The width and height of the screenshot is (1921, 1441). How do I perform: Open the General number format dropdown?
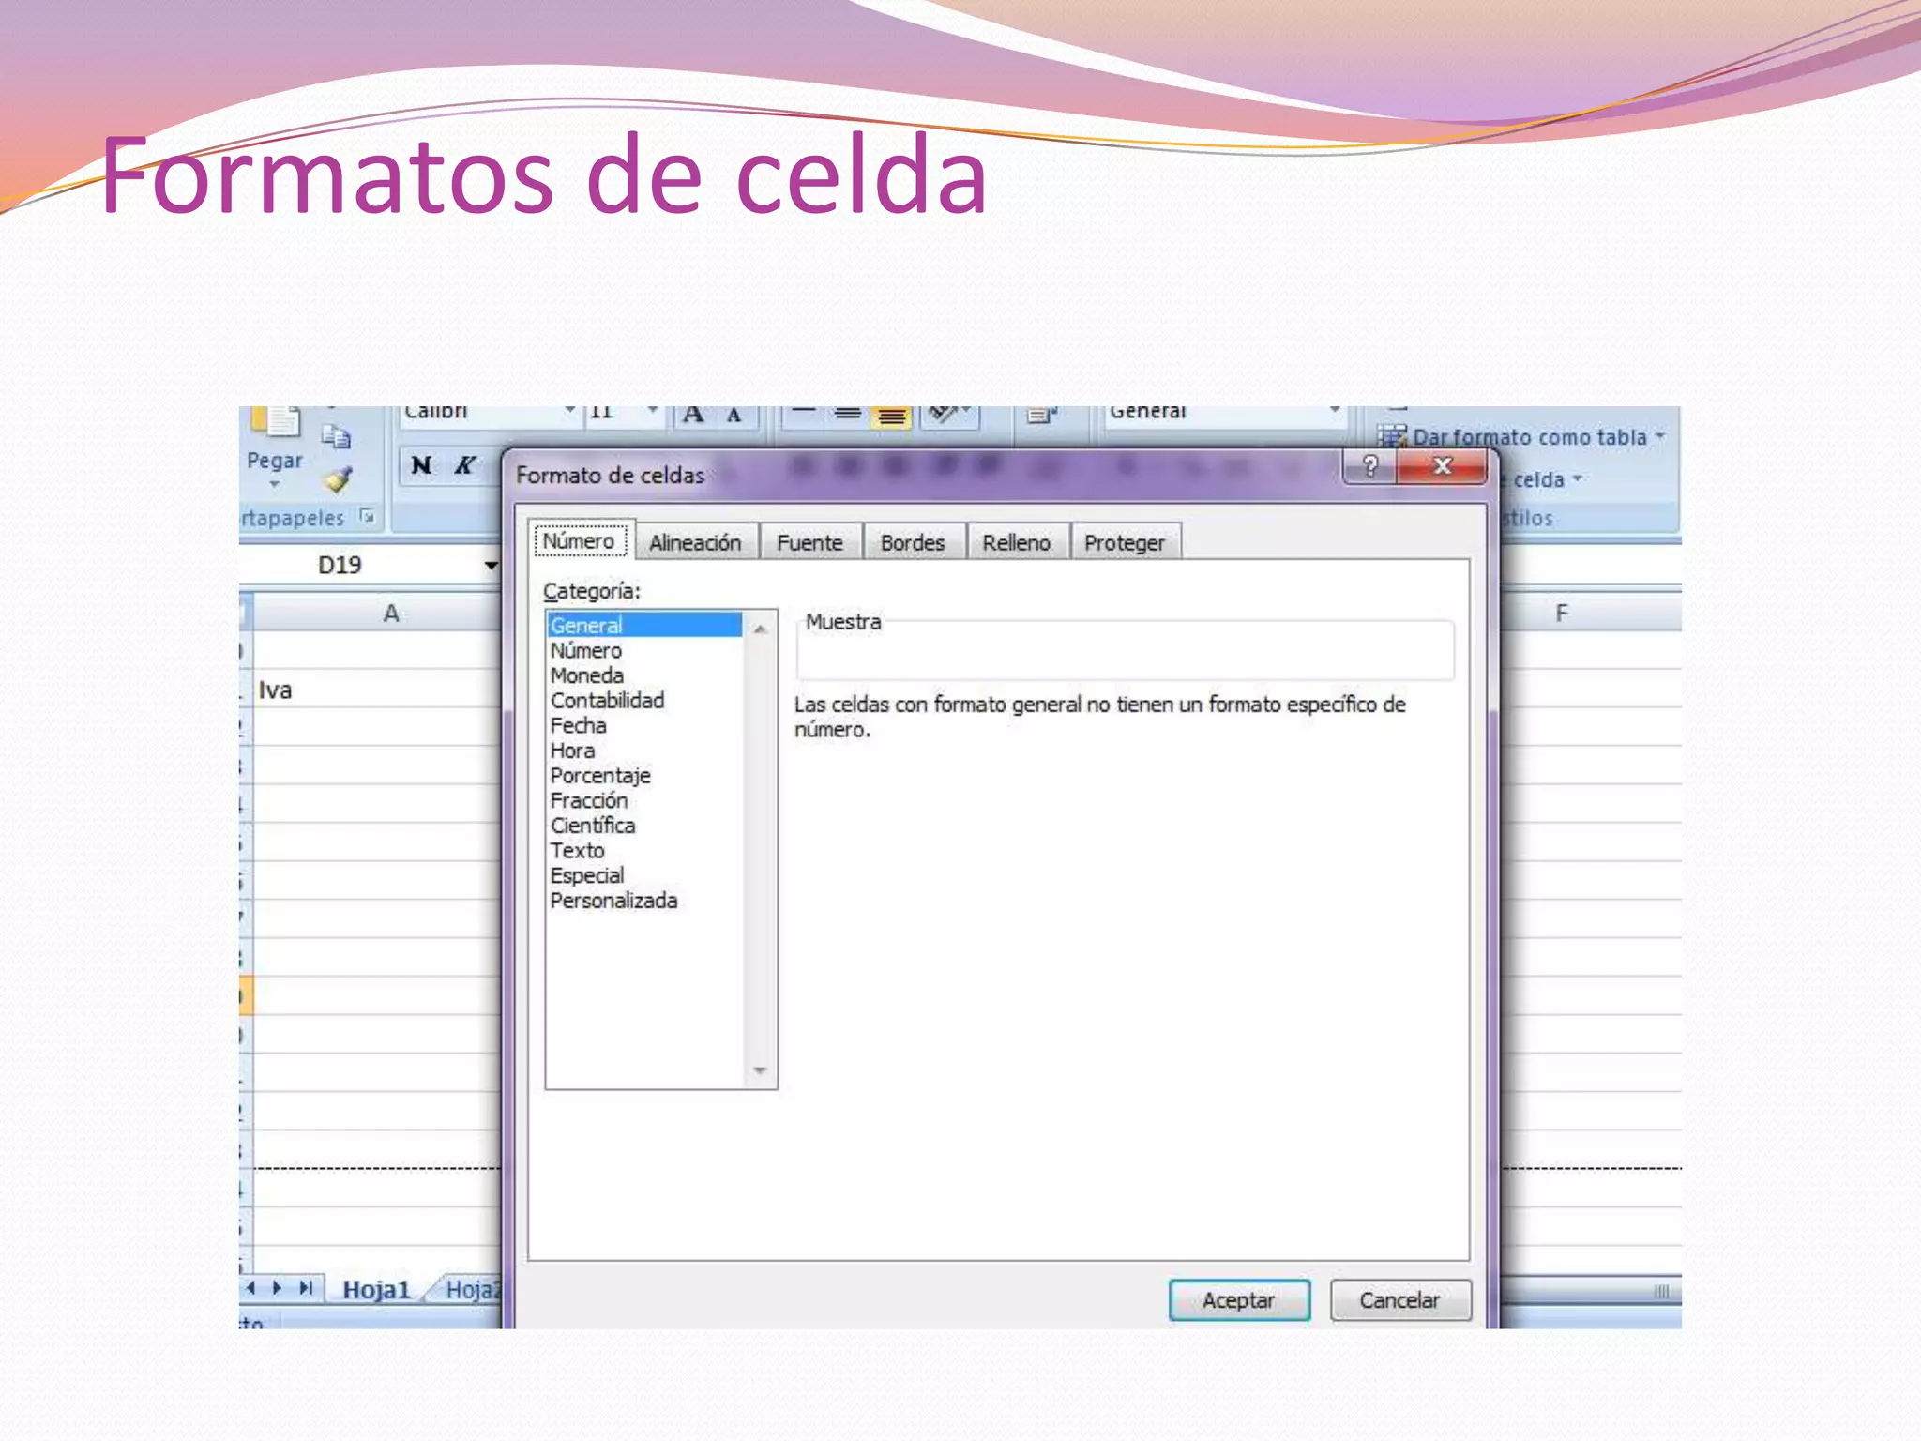click(x=1334, y=412)
